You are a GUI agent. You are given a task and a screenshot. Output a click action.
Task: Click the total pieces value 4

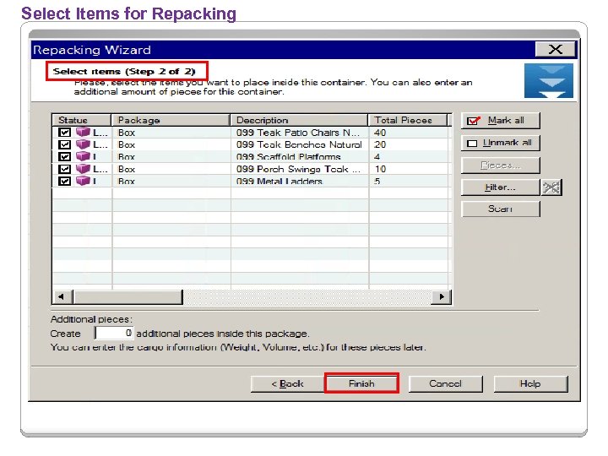(377, 157)
